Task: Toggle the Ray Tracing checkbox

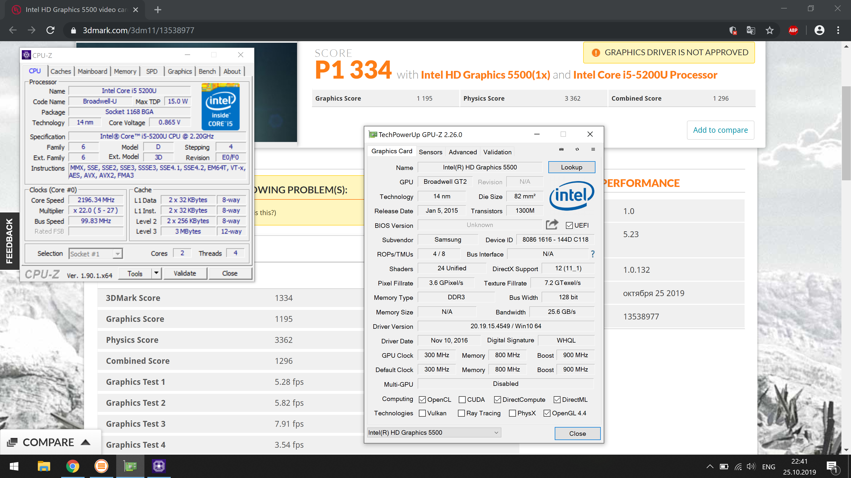Action: (461, 413)
